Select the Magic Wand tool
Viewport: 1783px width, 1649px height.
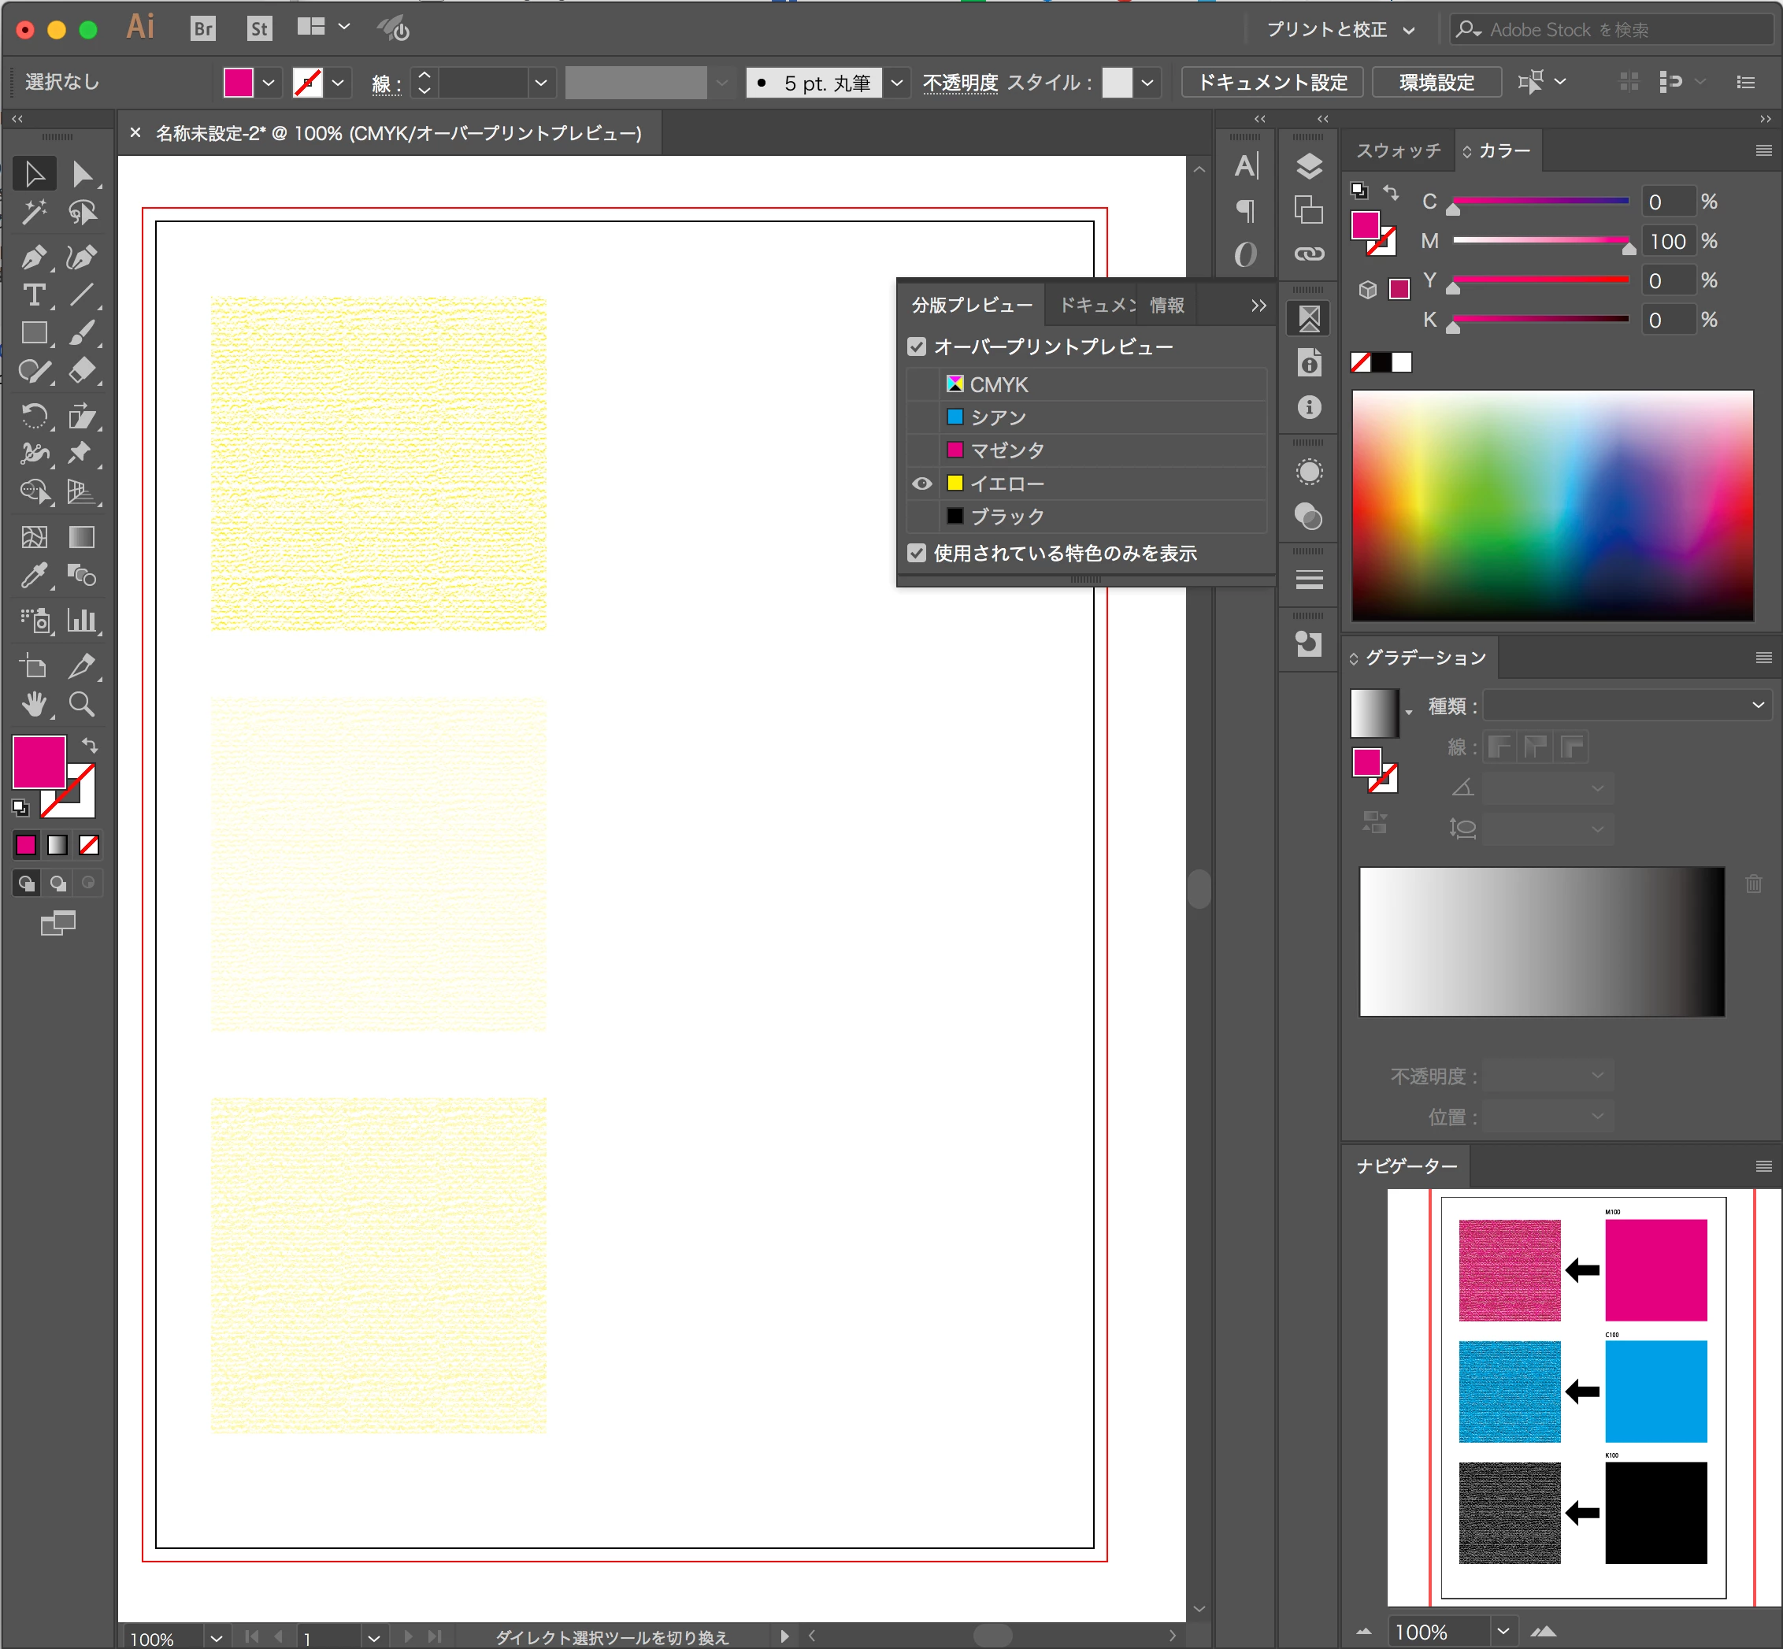point(33,213)
